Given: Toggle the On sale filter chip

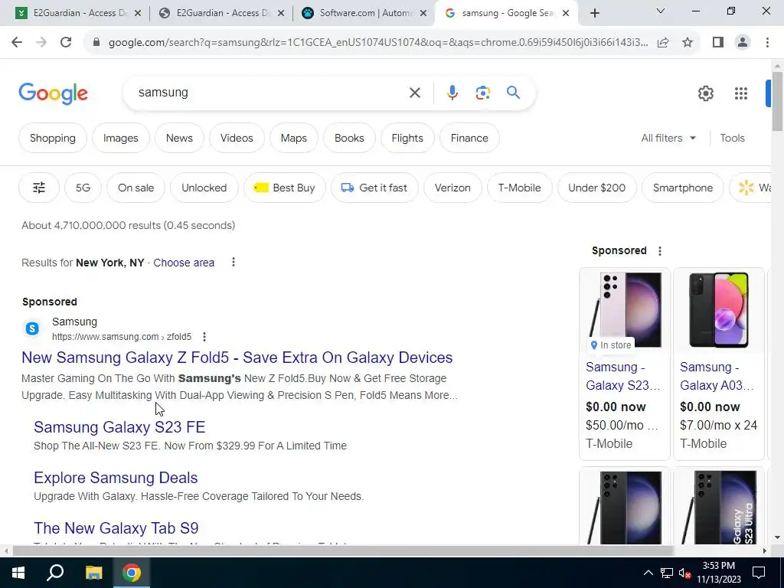Looking at the screenshot, I should 136,188.
